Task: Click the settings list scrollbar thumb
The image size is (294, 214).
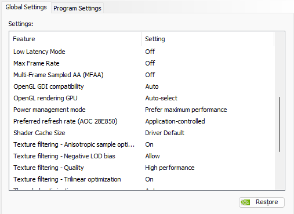Action: coord(280,124)
